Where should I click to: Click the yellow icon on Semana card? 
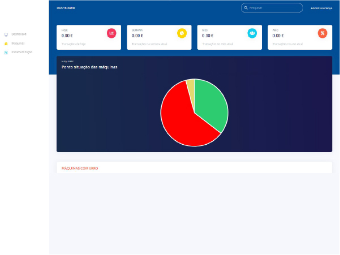pos(182,33)
